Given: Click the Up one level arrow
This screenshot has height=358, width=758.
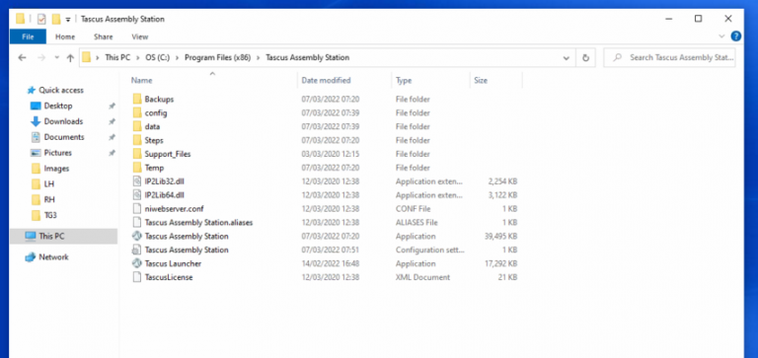Looking at the screenshot, I should 70,57.
